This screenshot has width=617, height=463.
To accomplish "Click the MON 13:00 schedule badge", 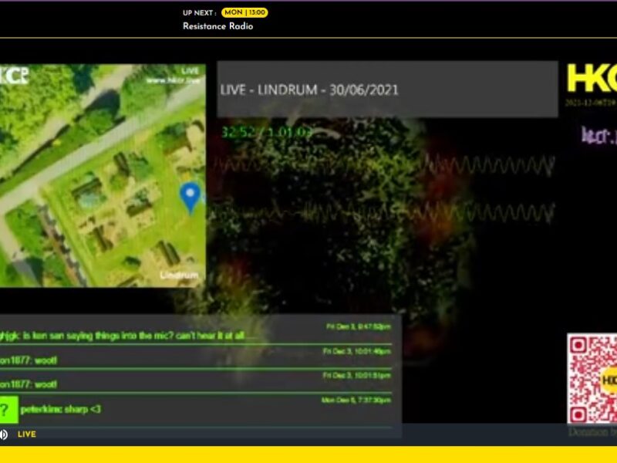I will point(244,12).
